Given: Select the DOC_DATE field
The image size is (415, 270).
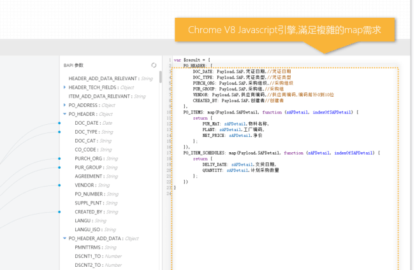Looking at the screenshot, I should coord(94,123).
